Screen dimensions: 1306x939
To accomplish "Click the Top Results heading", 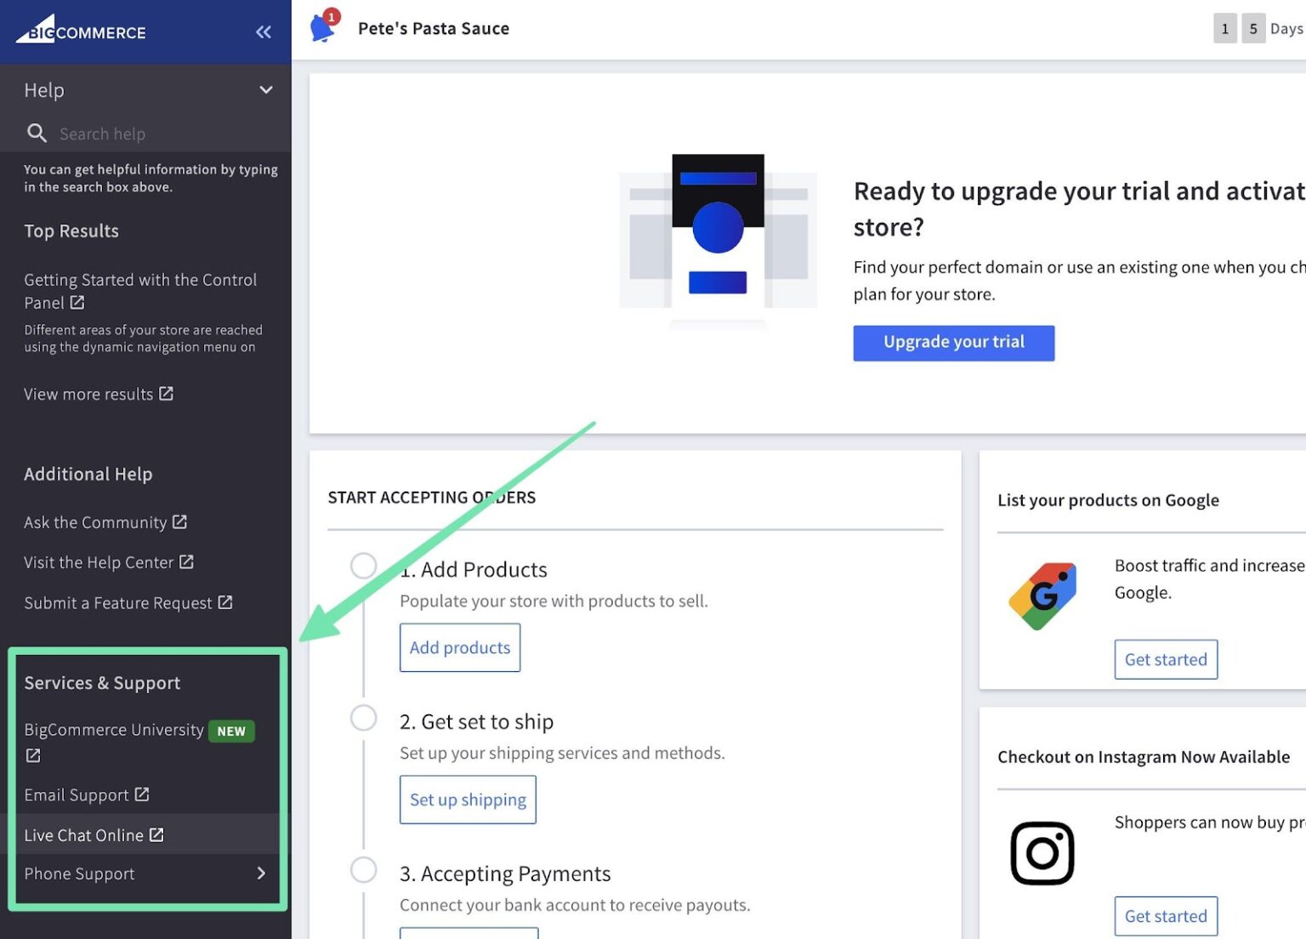I will click(x=71, y=231).
